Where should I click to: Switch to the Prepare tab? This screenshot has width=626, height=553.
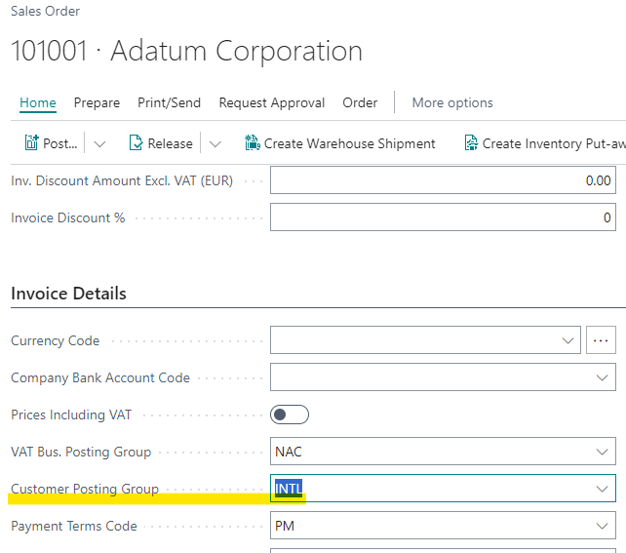(97, 102)
